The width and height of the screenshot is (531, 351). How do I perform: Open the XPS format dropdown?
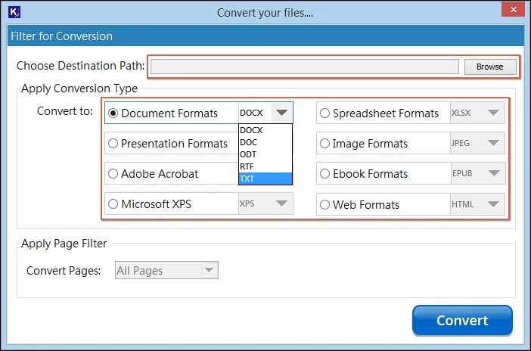[281, 203]
